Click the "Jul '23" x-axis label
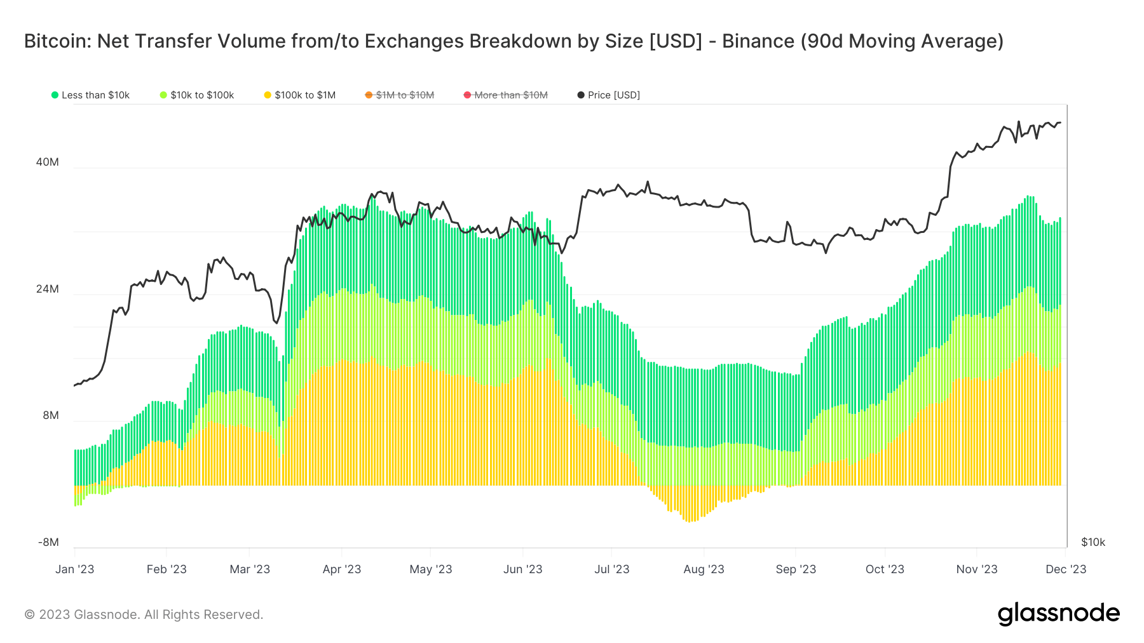Viewport: 1144px width, 643px height. point(612,569)
